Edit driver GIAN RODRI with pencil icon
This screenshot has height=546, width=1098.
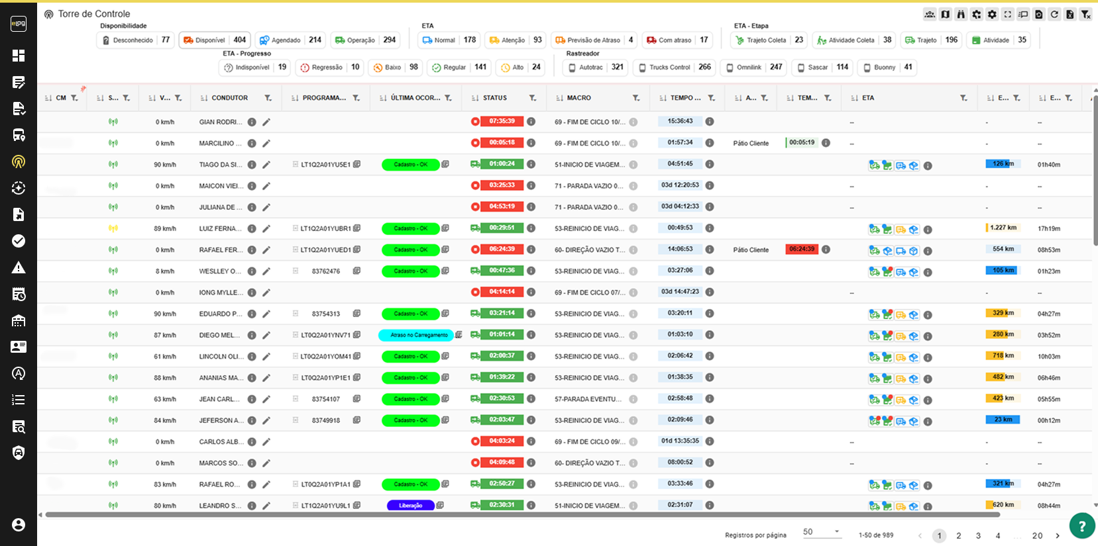[x=266, y=122]
